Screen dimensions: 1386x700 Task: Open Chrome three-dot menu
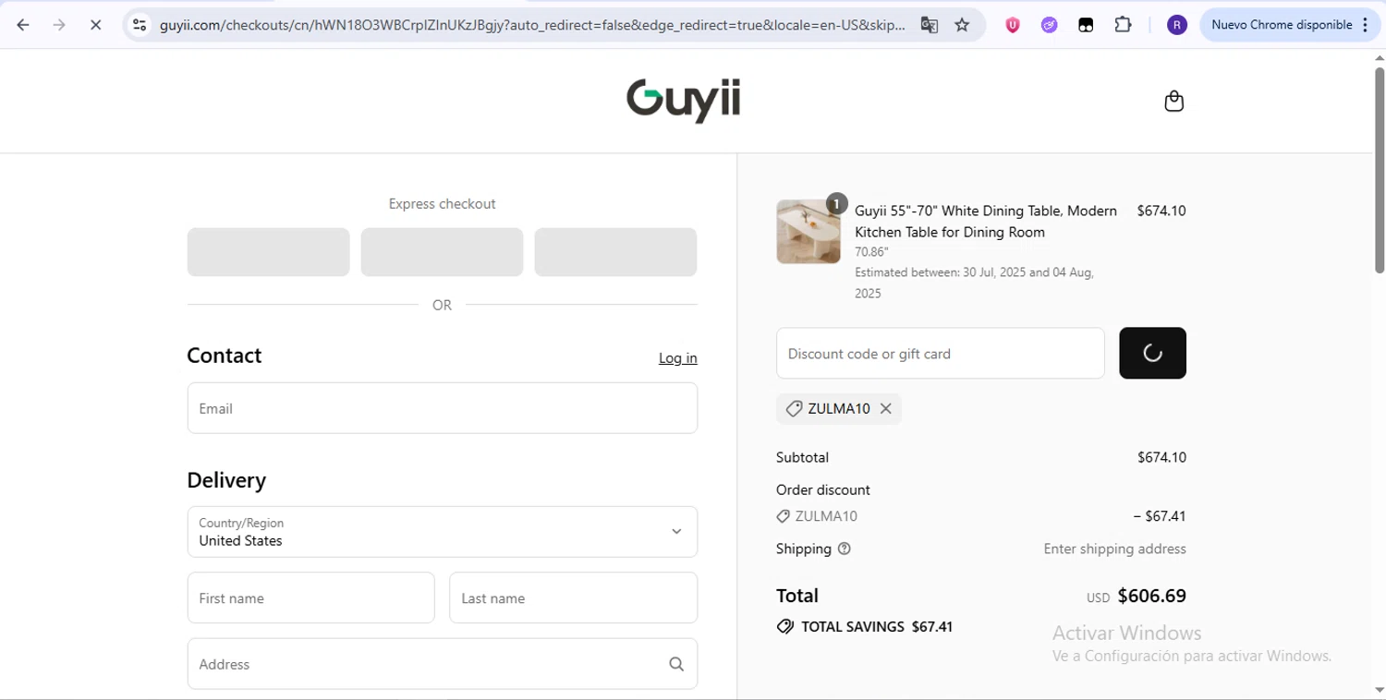pos(1366,25)
